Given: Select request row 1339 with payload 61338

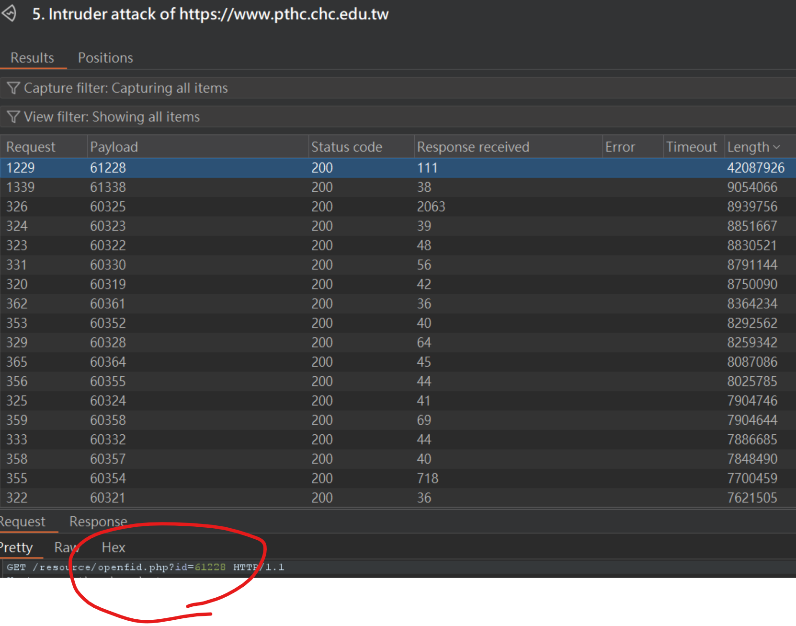Looking at the screenshot, I should point(398,187).
